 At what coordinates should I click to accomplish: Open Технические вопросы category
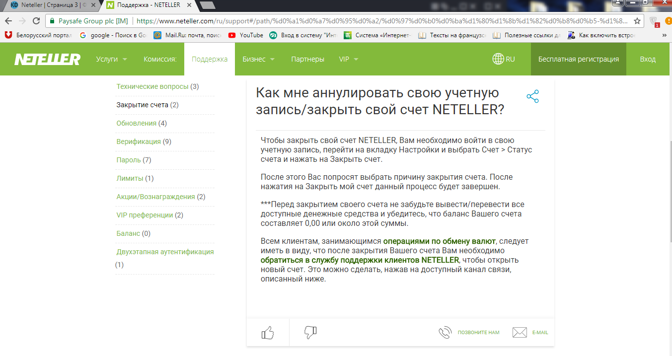click(152, 86)
